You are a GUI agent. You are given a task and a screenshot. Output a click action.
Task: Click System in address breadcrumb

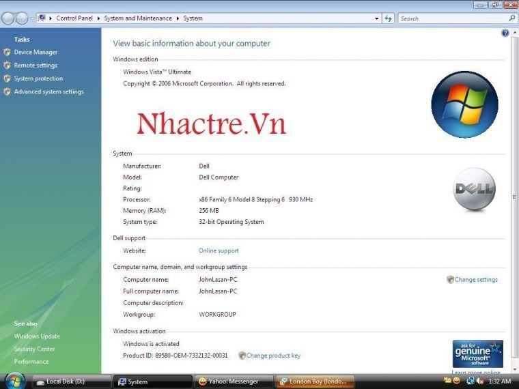coord(193,18)
